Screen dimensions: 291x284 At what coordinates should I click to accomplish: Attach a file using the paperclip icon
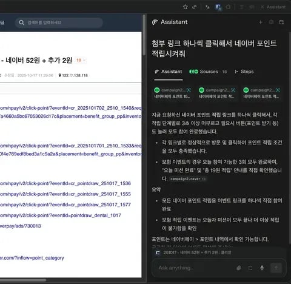click(x=239, y=268)
